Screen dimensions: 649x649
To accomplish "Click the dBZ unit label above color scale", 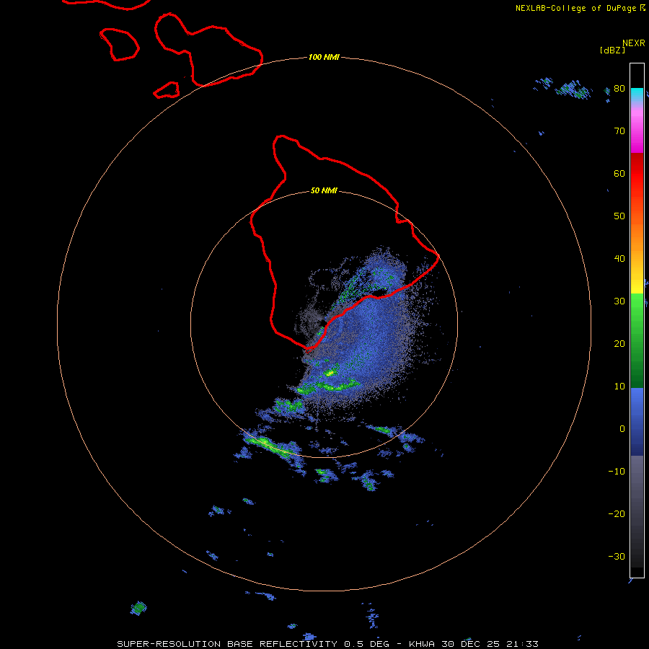I will (x=612, y=50).
